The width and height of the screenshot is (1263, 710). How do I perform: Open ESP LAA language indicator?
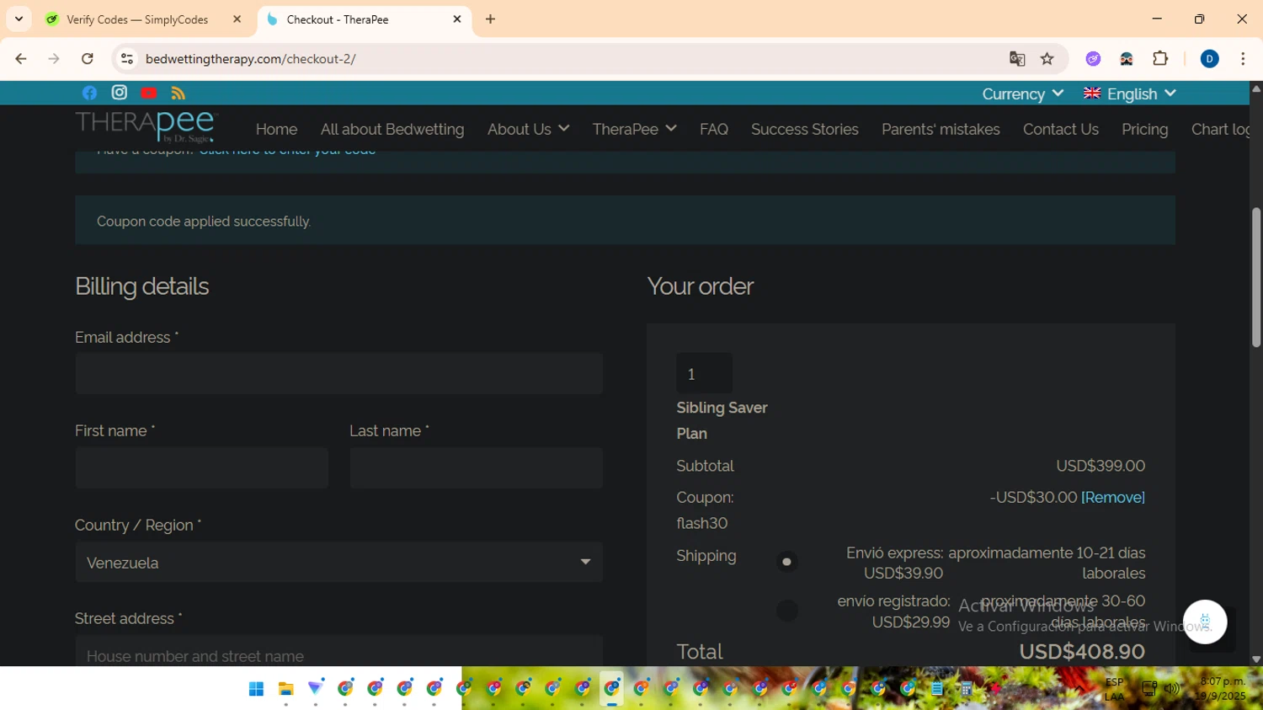click(x=1114, y=689)
